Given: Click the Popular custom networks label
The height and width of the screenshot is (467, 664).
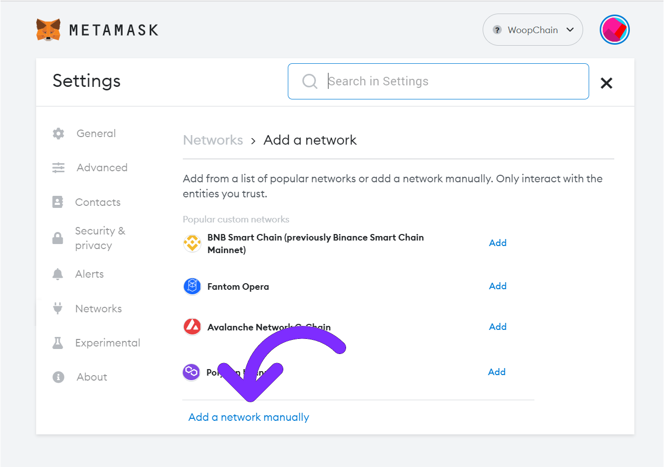Looking at the screenshot, I should pos(236,219).
